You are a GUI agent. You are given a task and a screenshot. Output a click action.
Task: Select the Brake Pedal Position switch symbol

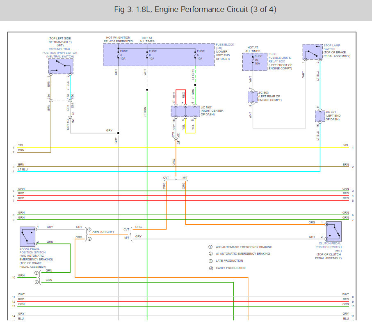click(28, 237)
